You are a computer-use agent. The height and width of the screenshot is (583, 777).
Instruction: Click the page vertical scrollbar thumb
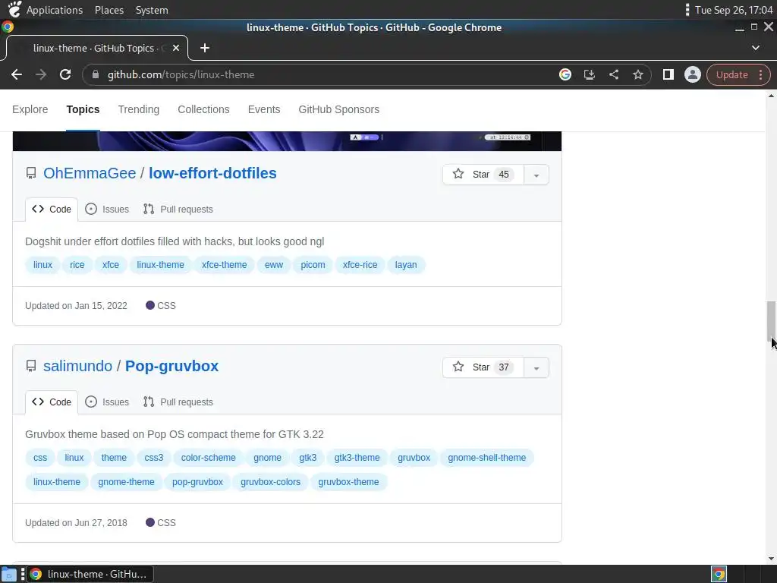[x=771, y=320]
